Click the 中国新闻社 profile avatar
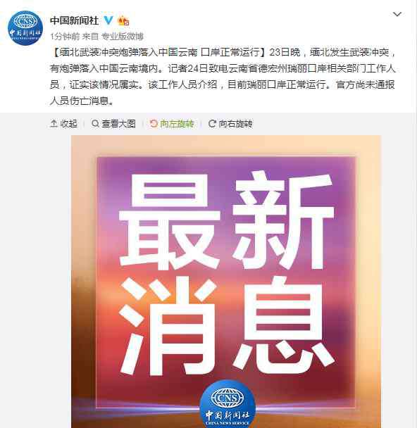 point(25,28)
